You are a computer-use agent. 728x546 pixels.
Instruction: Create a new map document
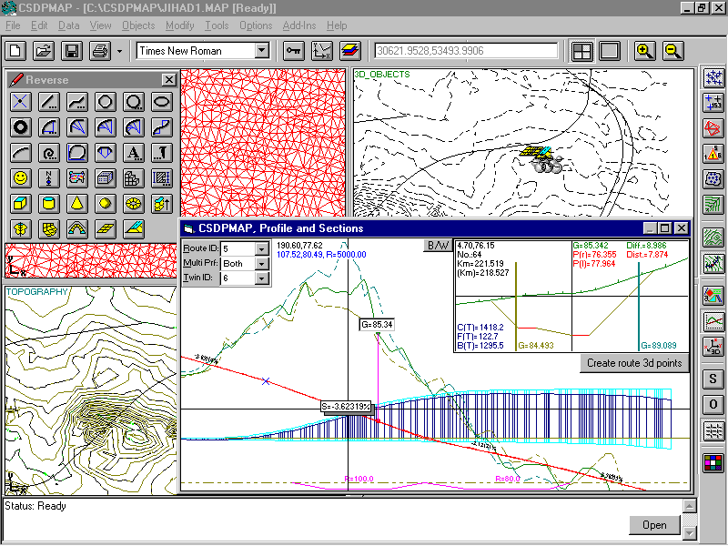[x=15, y=51]
